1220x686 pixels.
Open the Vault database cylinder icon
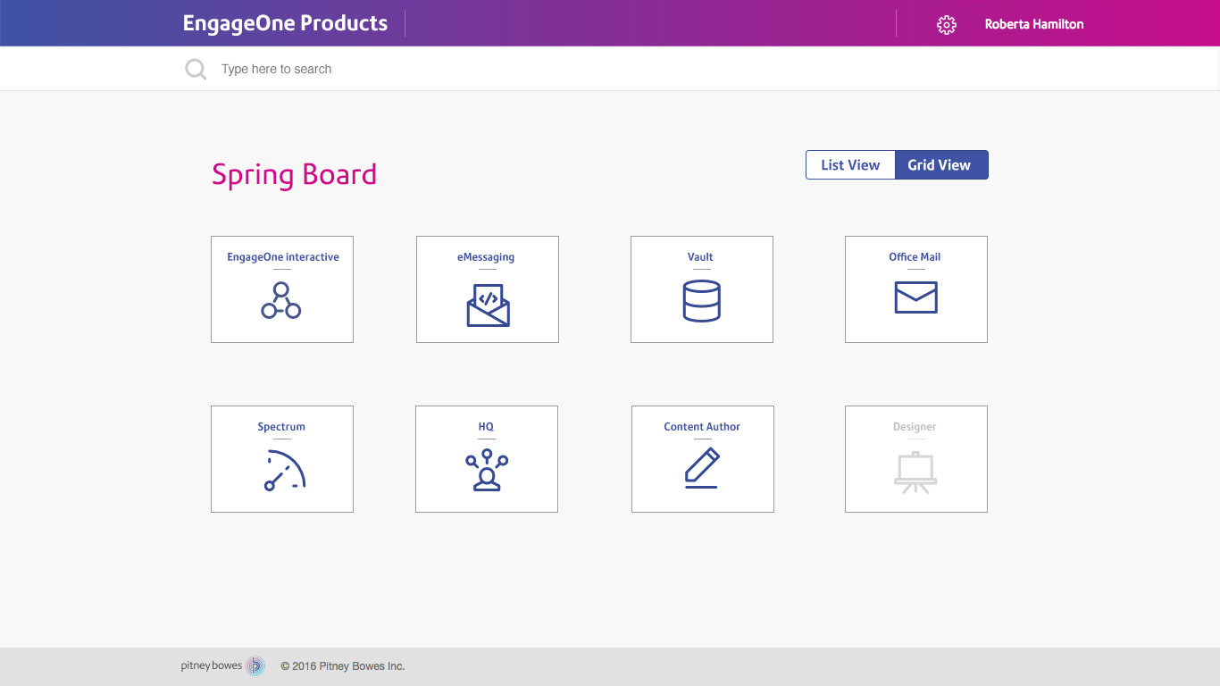point(701,301)
